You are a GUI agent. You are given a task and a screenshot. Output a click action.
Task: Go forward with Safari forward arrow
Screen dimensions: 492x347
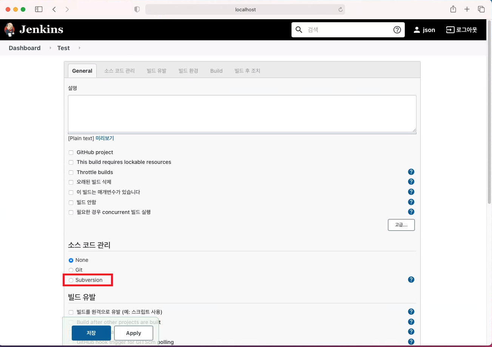click(x=67, y=9)
